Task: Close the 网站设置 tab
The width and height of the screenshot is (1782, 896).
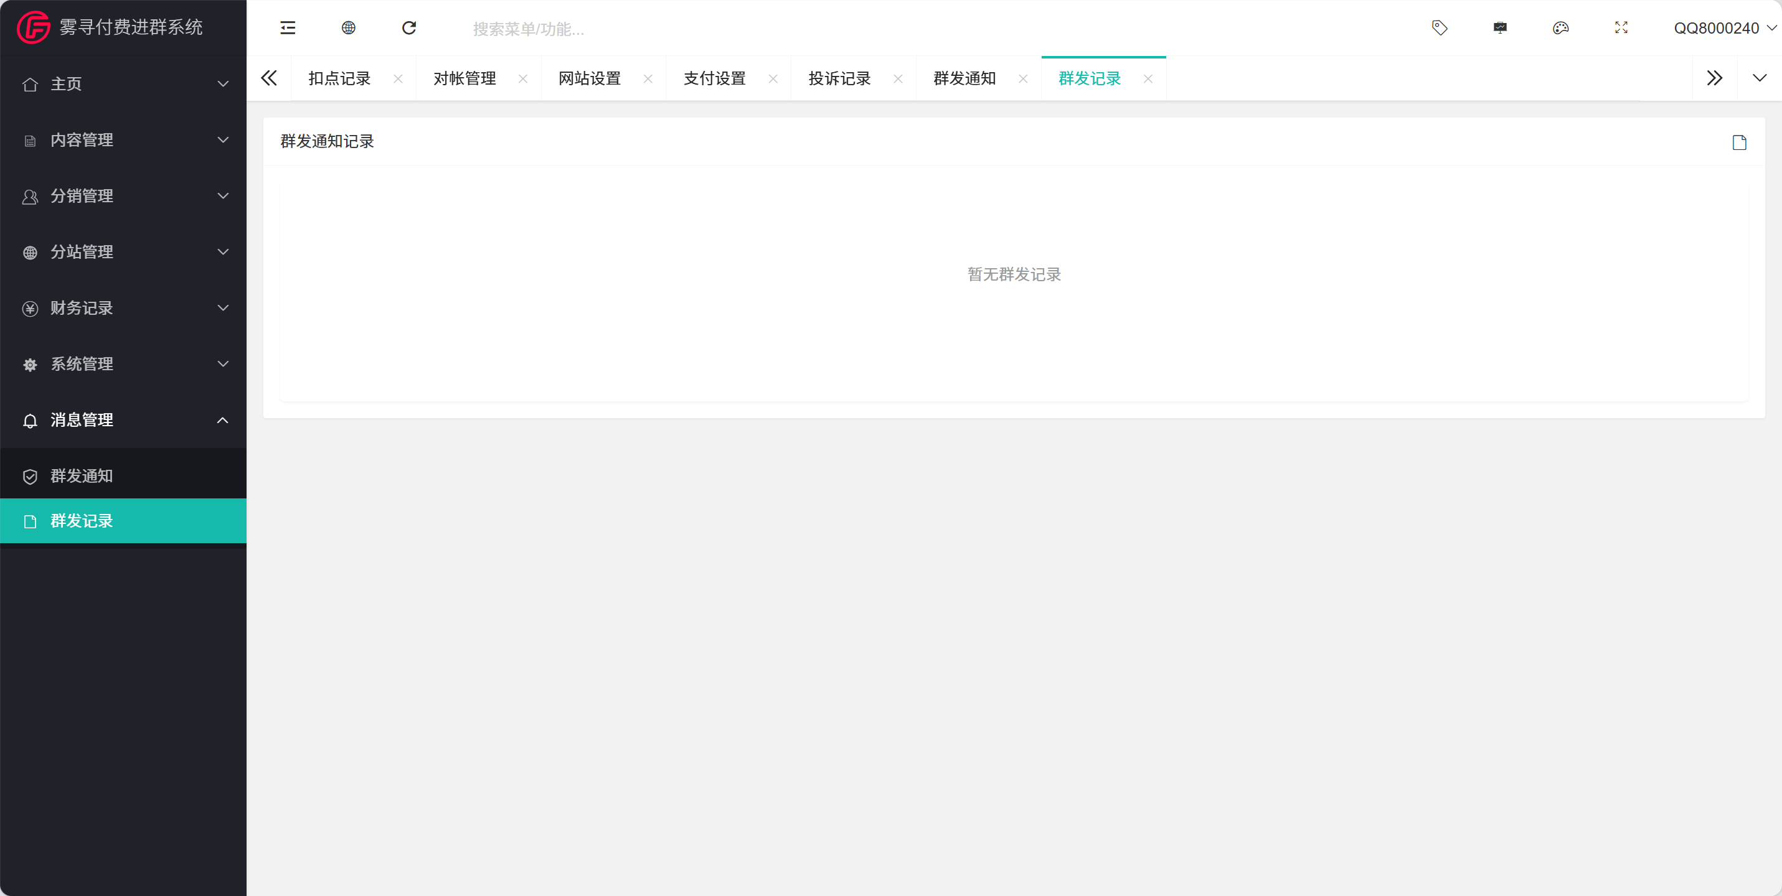Action: tap(648, 79)
